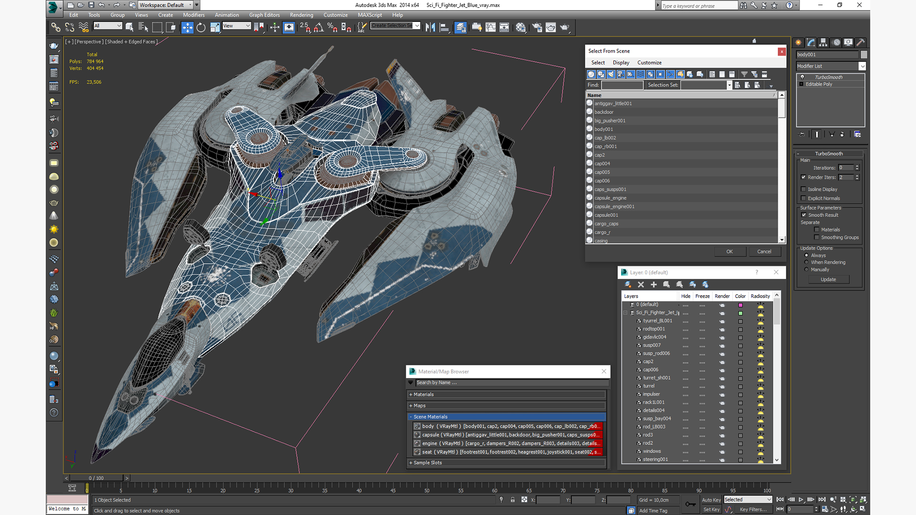Click the magenta color swatch of default layer
916x515 pixels.
pos(740,305)
